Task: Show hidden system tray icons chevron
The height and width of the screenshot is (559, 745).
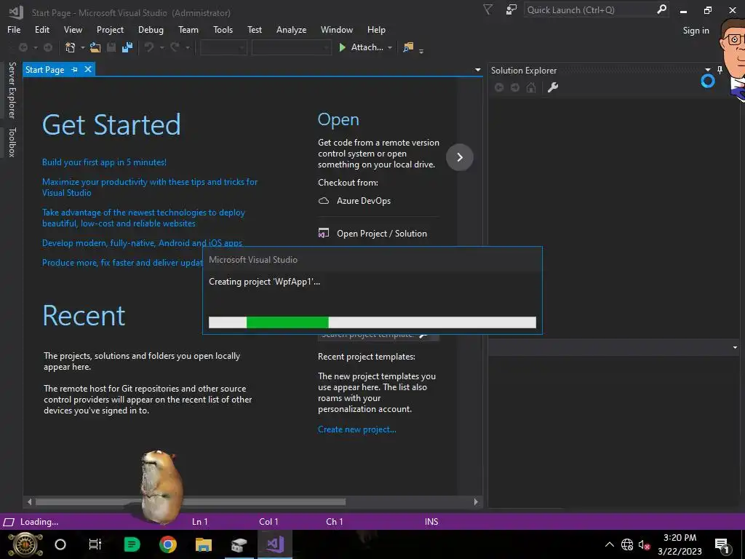Action: tap(609, 544)
